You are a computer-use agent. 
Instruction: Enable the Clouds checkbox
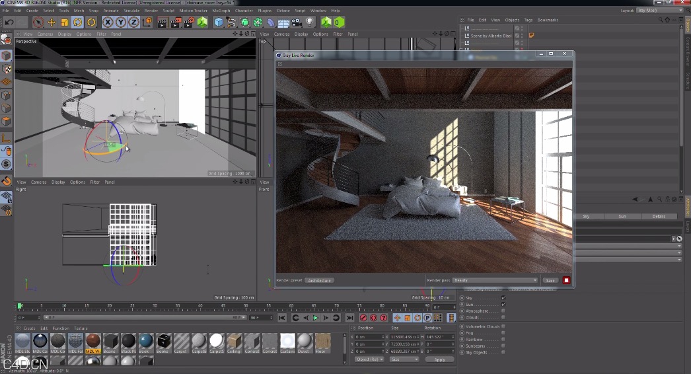(503, 317)
